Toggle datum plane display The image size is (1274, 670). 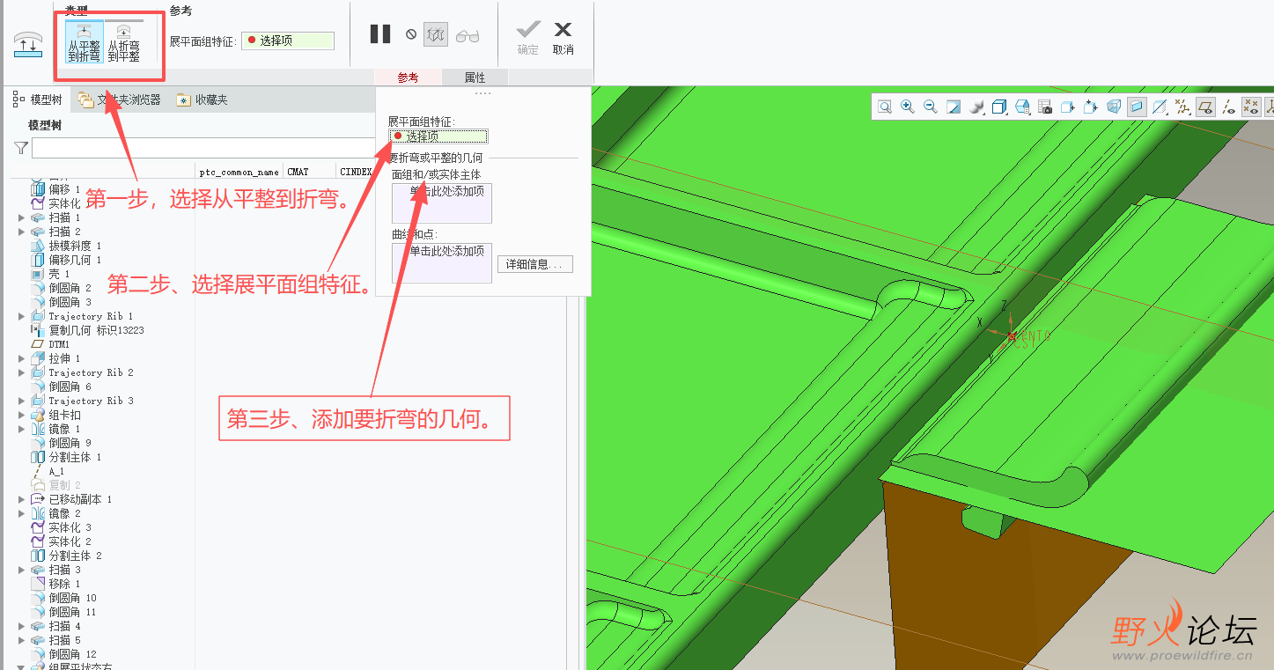tap(1205, 107)
